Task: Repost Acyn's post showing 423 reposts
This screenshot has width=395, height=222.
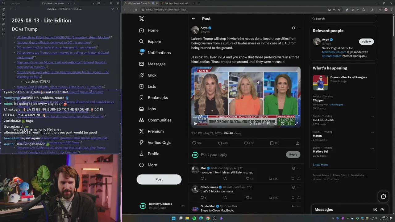Action: 223,143
